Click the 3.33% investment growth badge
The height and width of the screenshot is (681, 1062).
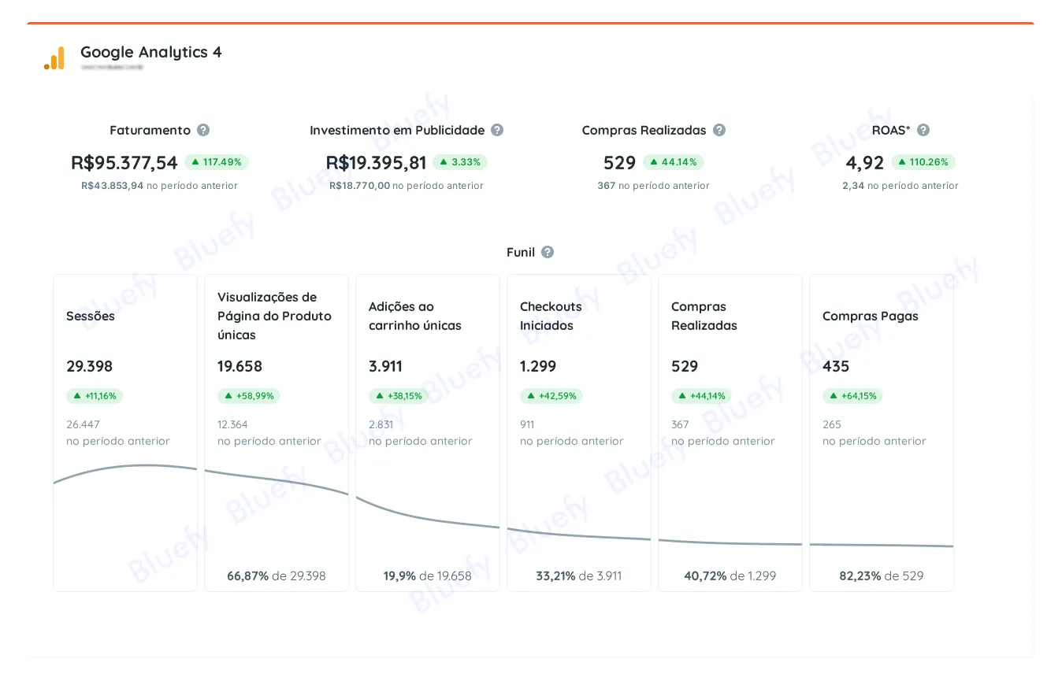click(x=460, y=162)
